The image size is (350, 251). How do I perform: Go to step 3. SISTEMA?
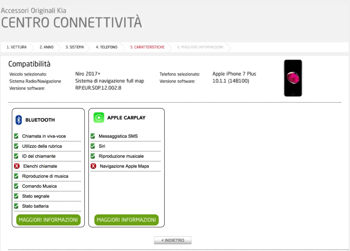75,47
